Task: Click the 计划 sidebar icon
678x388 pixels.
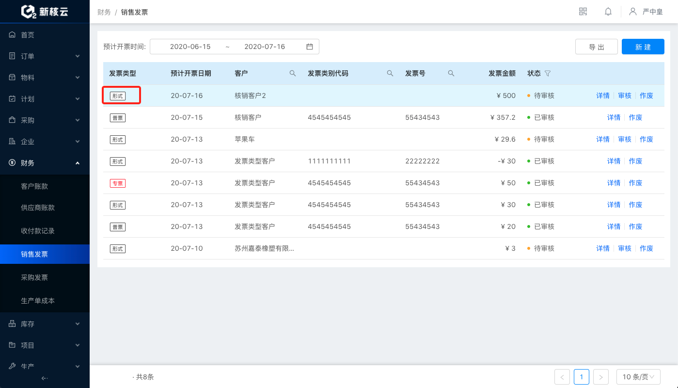Action: pyautogui.click(x=13, y=99)
